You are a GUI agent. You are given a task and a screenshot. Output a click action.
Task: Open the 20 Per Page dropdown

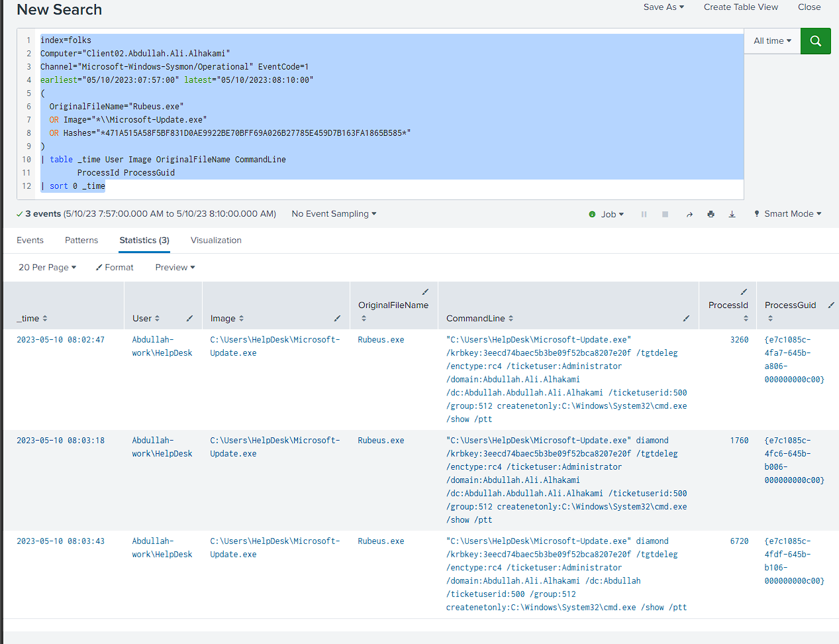pyautogui.click(x=47, y=268)
